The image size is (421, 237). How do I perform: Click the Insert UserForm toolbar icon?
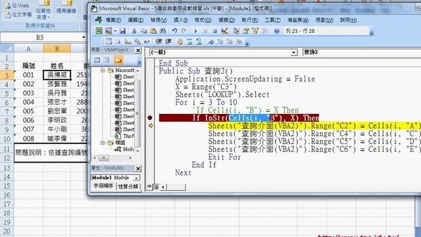click(x=109, y=31)
